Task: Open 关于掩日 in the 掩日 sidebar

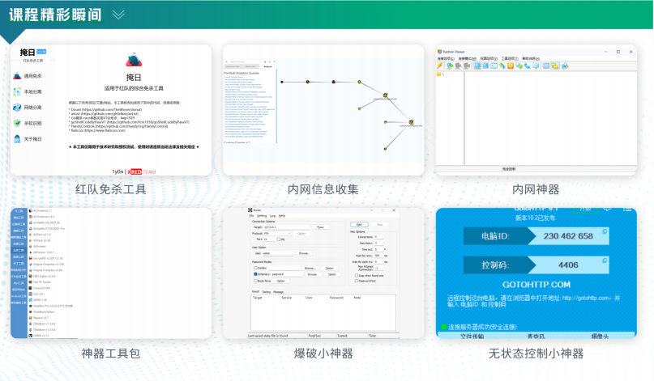Action: click(28, 139)
